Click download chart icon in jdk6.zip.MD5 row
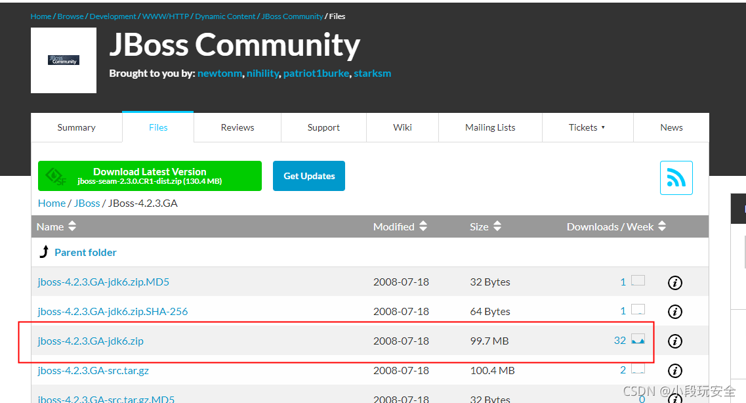 coord(638,280)
